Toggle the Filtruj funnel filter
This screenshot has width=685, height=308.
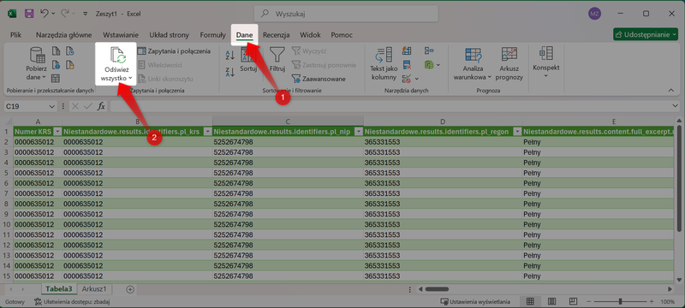tap(277, 59)
